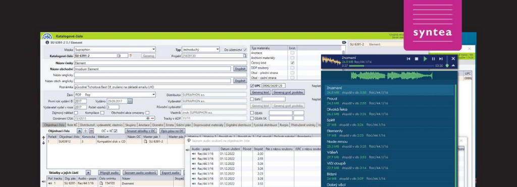
Task: Add a new Objednací čísla row
Action: point(85,131)
